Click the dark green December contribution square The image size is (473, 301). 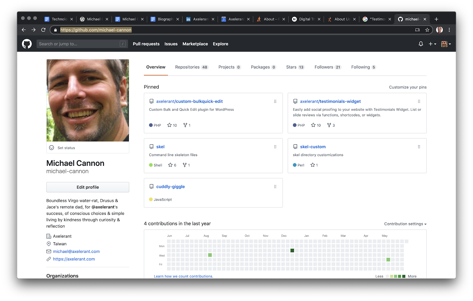coord(292,251)
